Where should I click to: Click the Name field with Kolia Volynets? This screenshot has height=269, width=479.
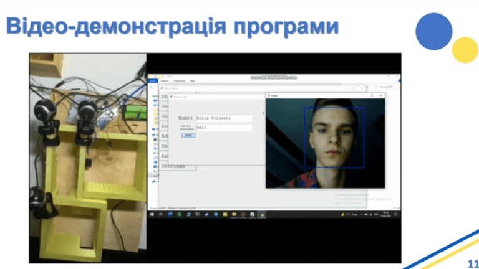224,118
